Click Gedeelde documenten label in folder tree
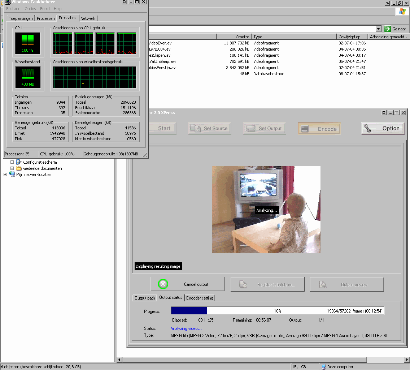 point(43,168)
